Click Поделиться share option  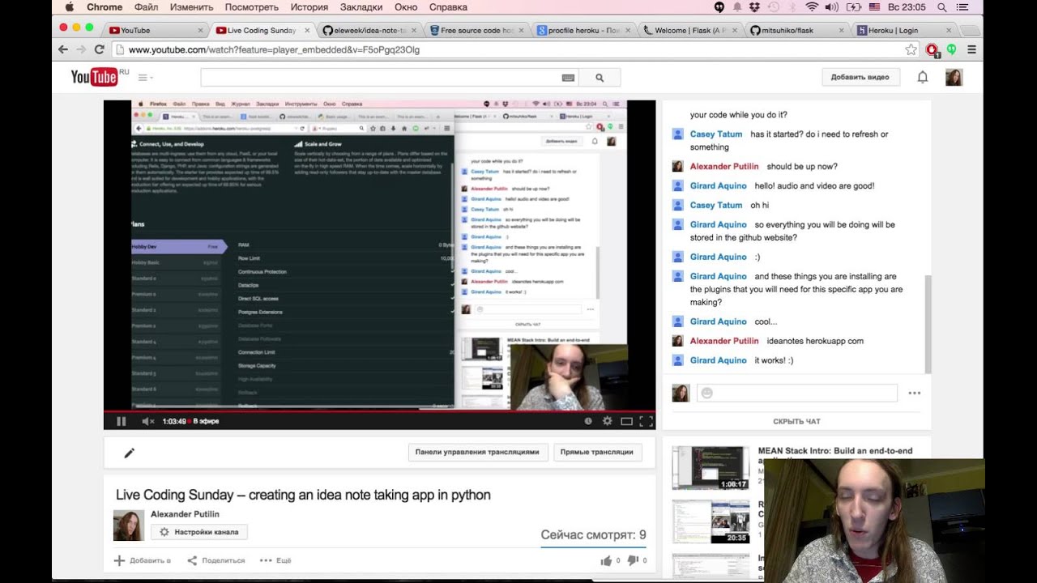click(x=216, y=560)
